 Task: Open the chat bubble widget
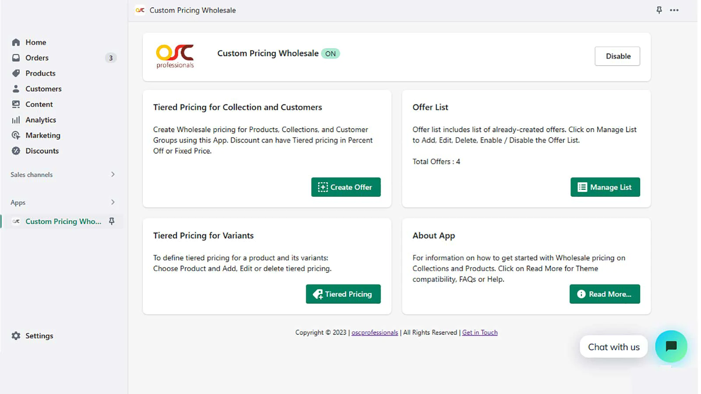pyautogui.click(x=671, y=346)
